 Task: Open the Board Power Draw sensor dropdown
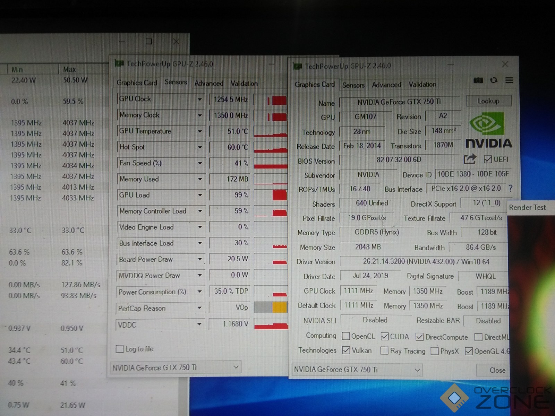pos(200,259)
